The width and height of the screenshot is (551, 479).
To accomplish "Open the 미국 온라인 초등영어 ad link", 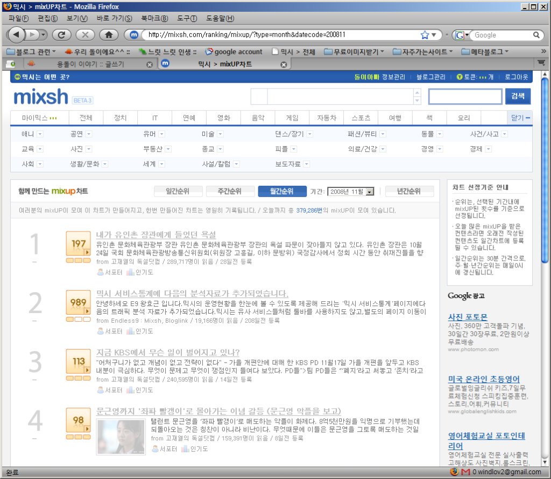I will (x=484, y=379).
